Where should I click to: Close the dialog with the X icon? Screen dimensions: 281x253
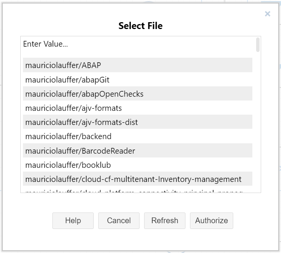268,14
